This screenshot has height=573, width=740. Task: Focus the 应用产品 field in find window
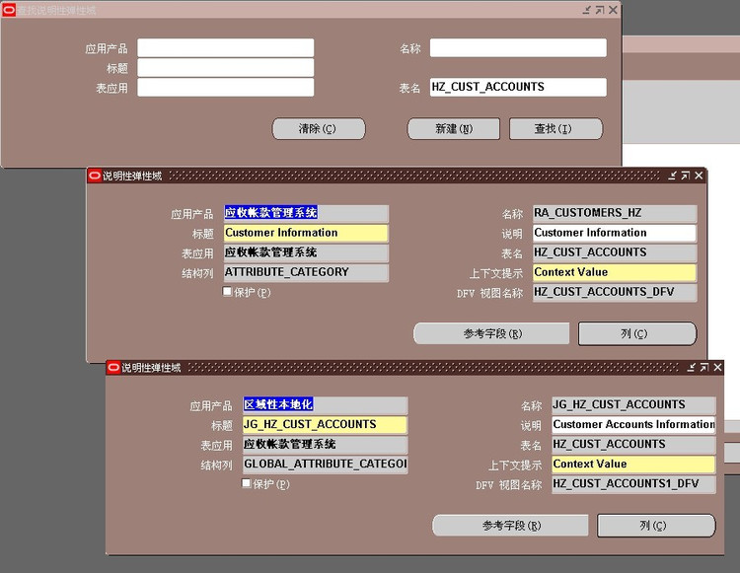(226, 48)
